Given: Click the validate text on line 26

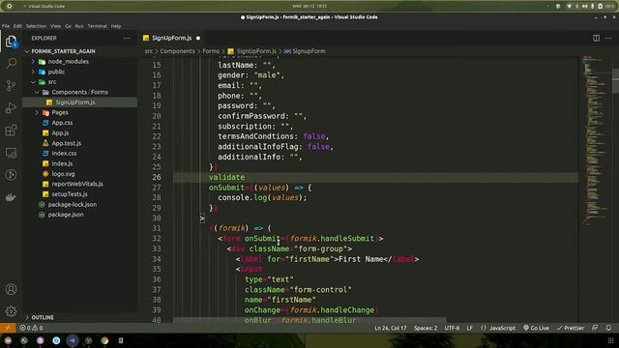Looking at the screenshot, I should (x=226, y=177).
